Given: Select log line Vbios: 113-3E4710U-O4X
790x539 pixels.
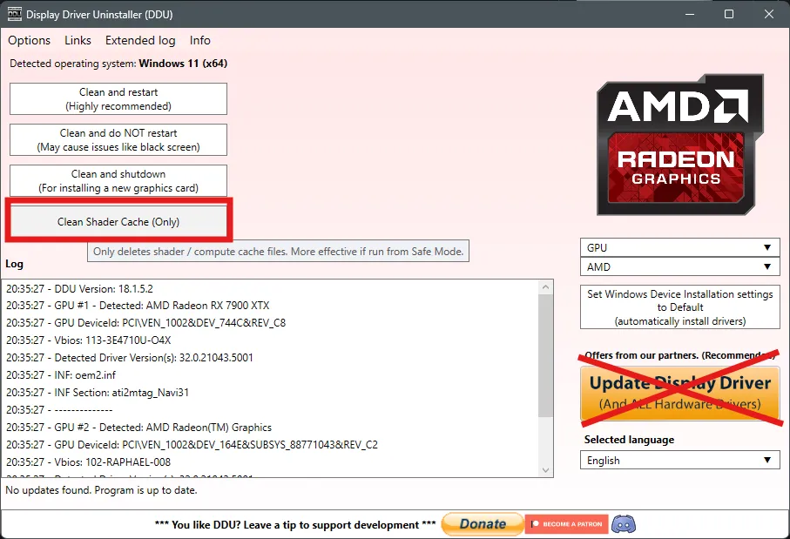Looking at the screenshot, I should click(x=89, y=340).
